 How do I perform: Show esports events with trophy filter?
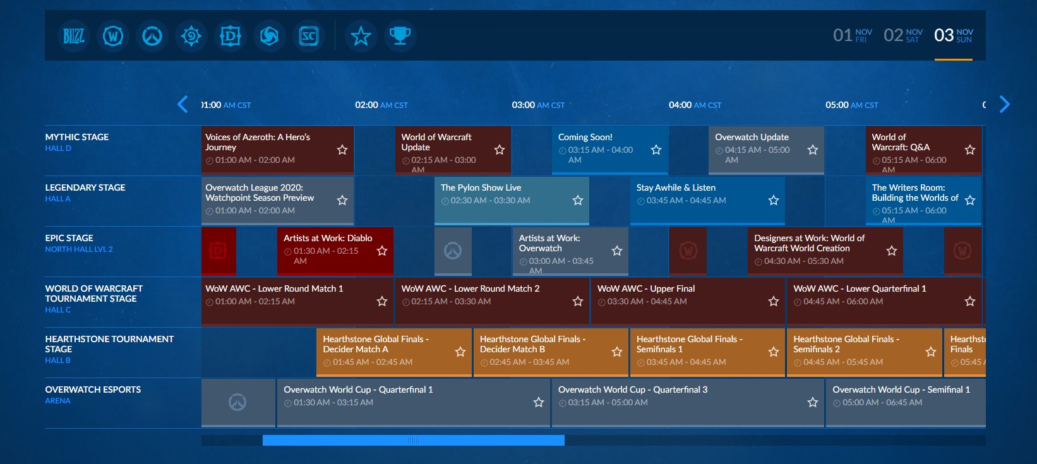(x=400, y=36)
